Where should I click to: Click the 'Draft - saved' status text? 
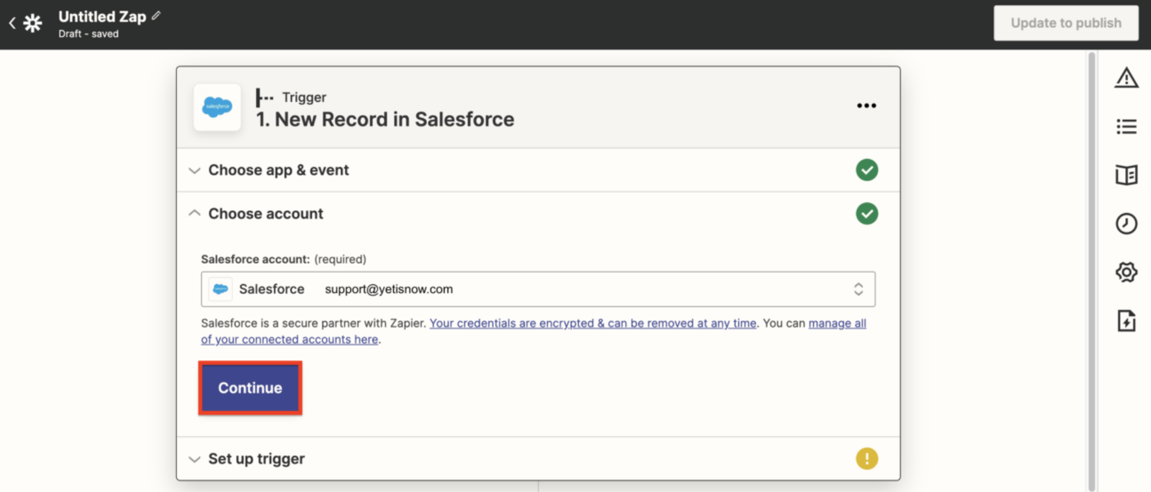tap(89, 34)
